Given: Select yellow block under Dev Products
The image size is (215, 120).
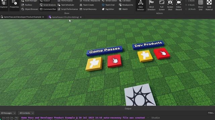Looking at the screenshot, I should point(145,56).
